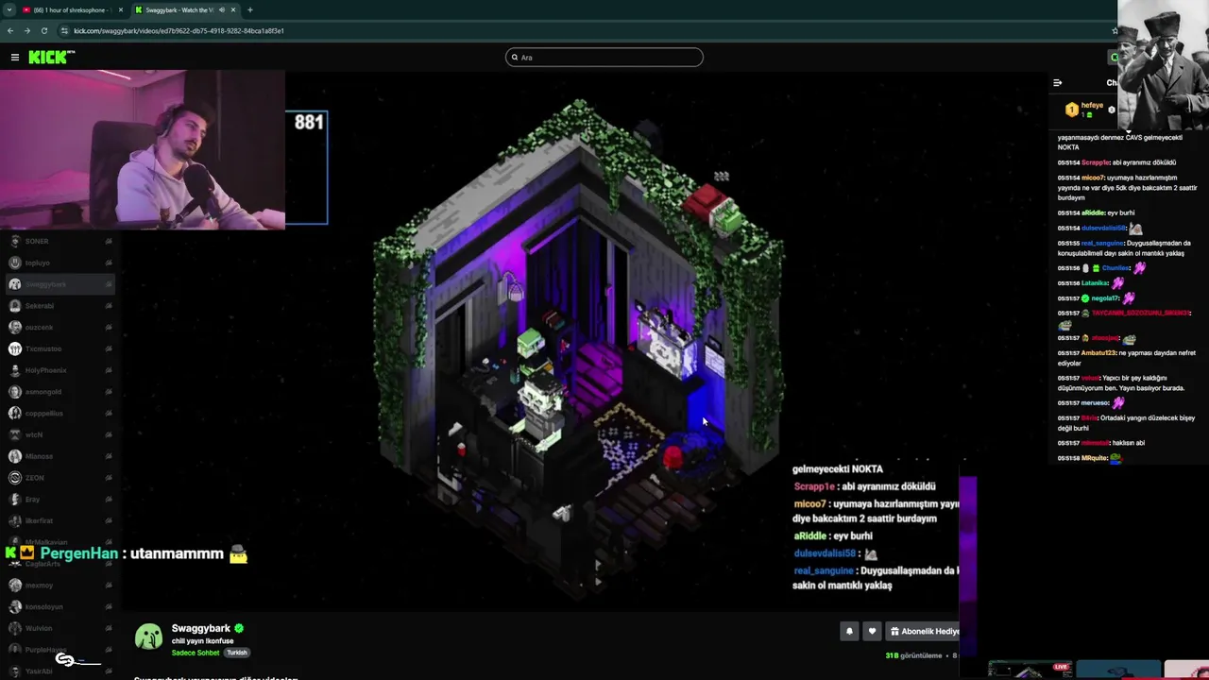
Task: Open a new browser tab
Action: (x=250, y=9)
